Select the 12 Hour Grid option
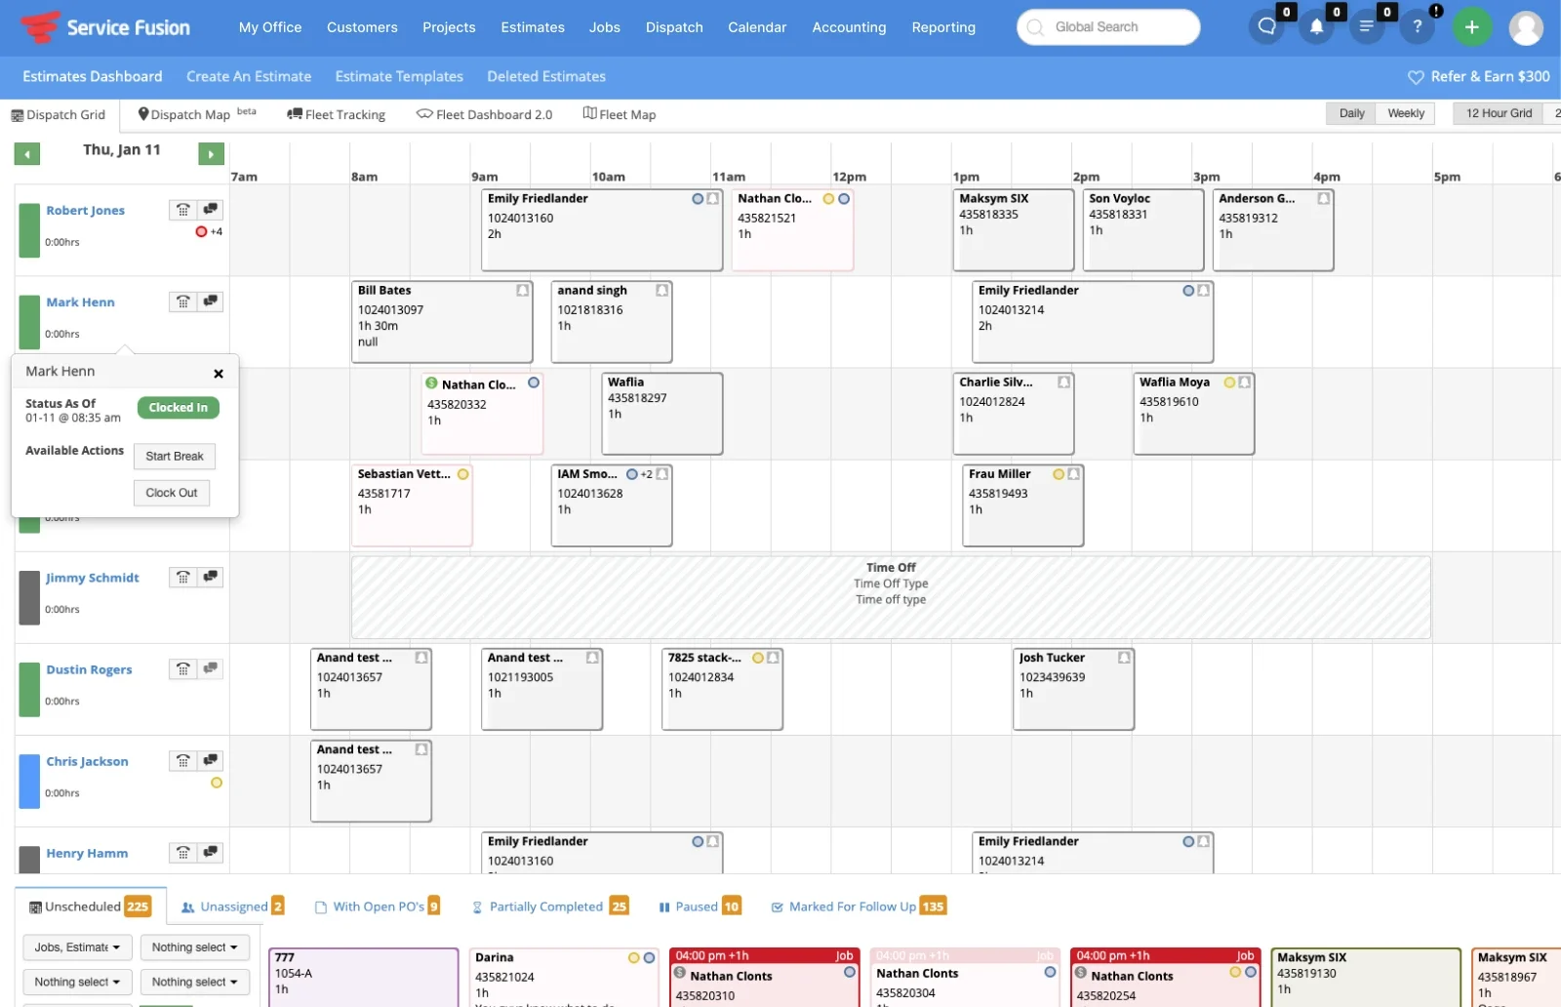Image resolution: width=1561 pixels, height=1007 pixels. (1498, 113)
